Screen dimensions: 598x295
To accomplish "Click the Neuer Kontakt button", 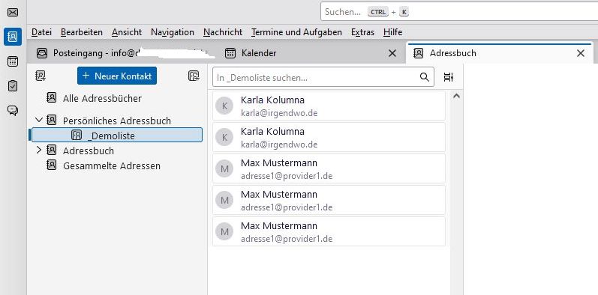I will coord(117,76).
